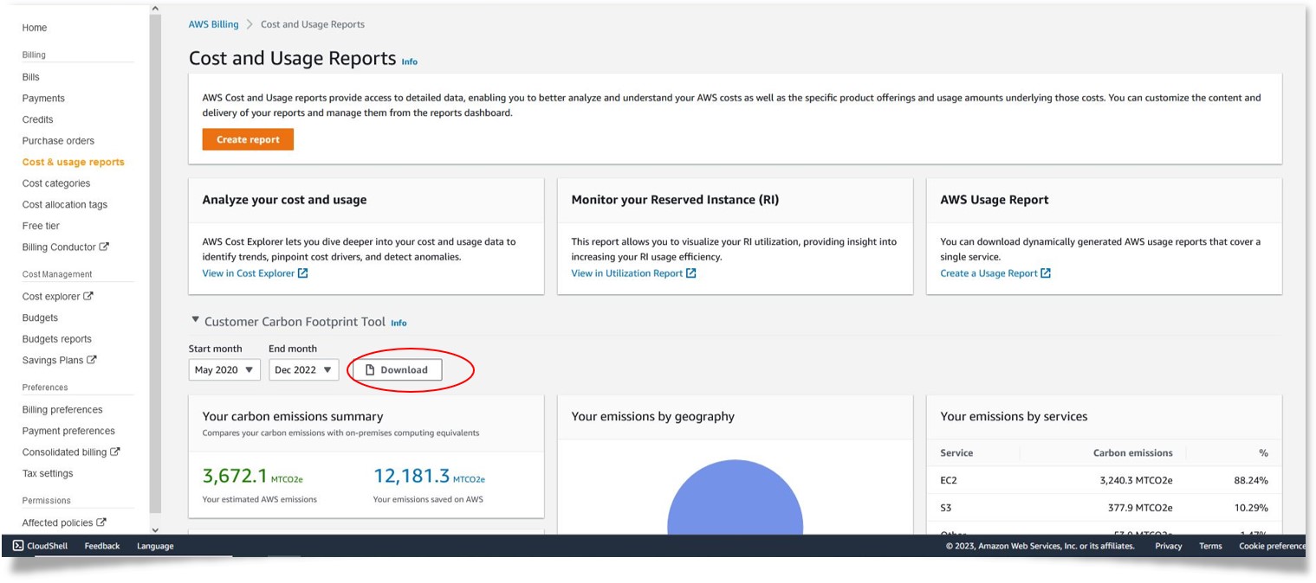Click EC2 row in services table
Screen dimensions: 1316x583
(x=1104, y=480)
